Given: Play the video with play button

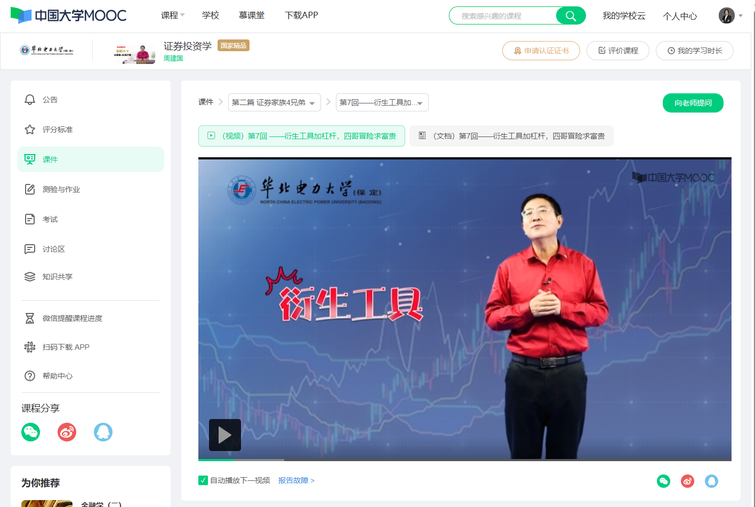Looking at the screenshot, I should [225, 435].
